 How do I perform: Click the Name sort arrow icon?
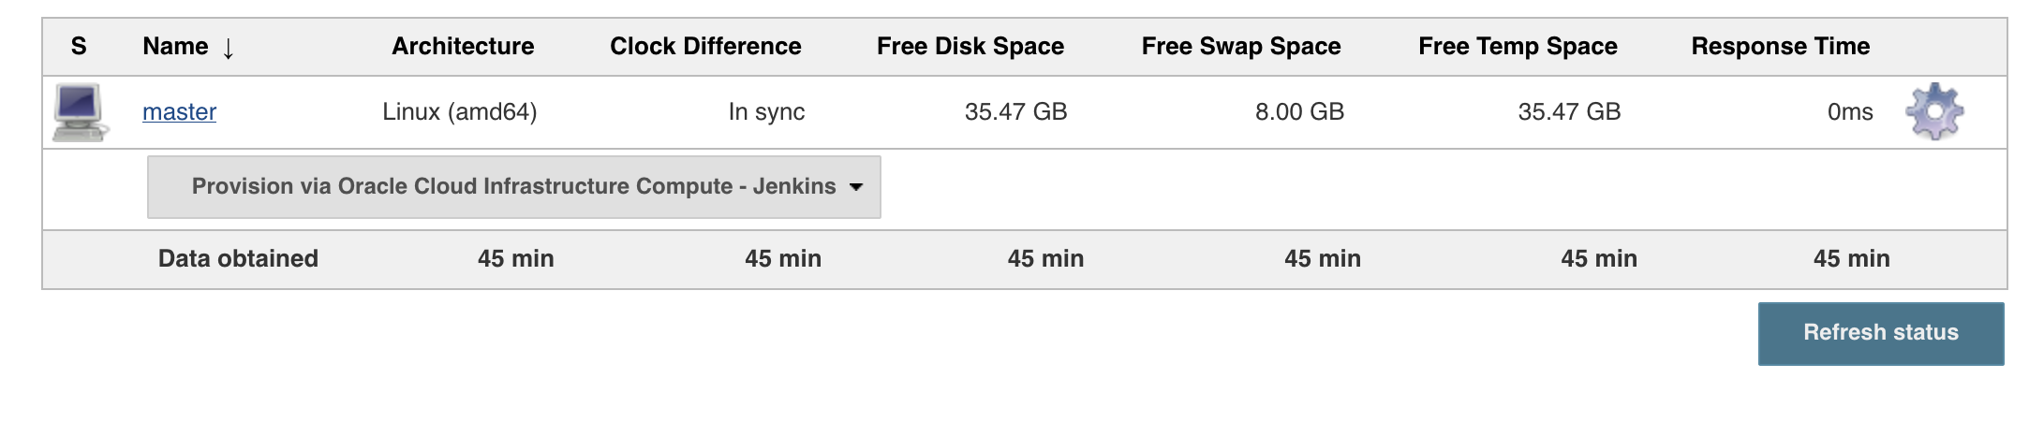click(229, 48)
